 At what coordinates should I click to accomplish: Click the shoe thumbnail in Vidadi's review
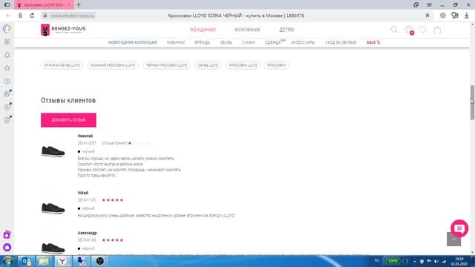tap(53, 208)
